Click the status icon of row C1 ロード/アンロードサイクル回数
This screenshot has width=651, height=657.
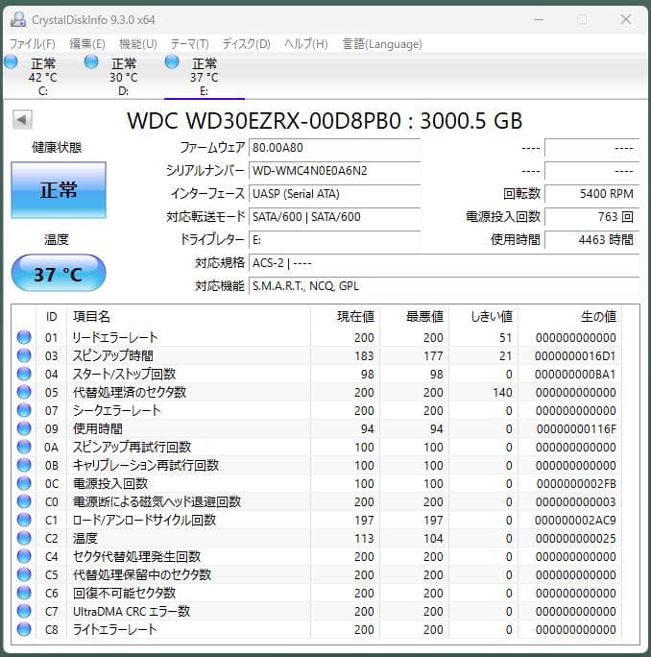[x=24, y=520]
